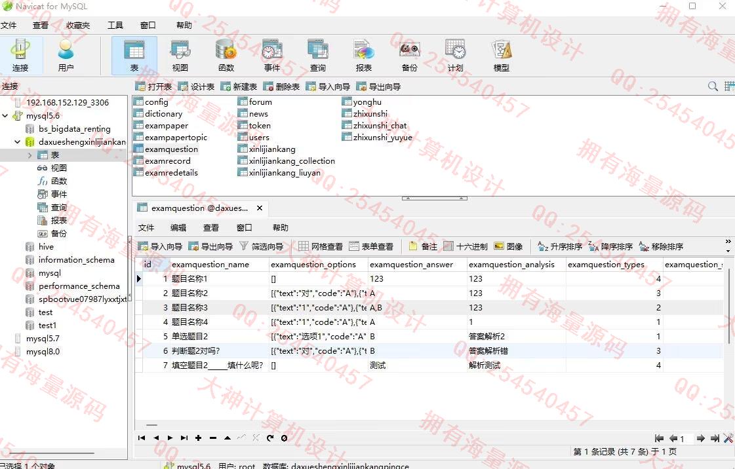Select the xinlijiankang_collection table
735x469 pixels.
pyautogui.click(x=292, y=160)
